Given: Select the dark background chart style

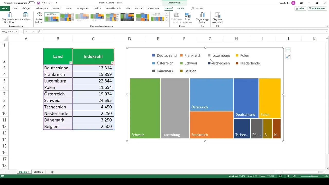Looking at the screenshot, I should point(127,17).
